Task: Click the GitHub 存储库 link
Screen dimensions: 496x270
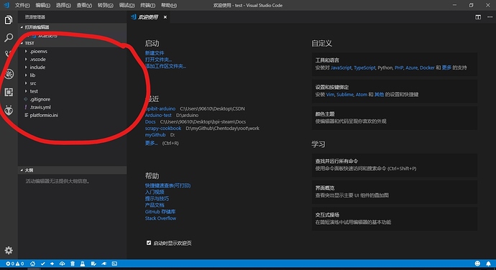Action: click(x=160, y=212)
